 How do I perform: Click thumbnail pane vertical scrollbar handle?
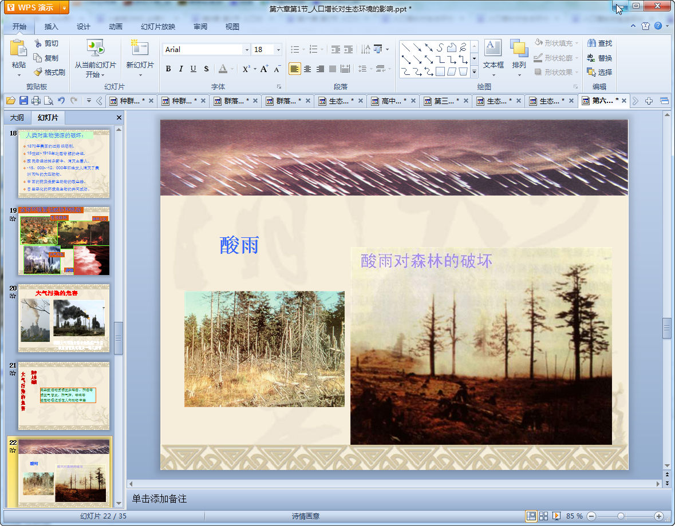(x=119, y=338)
